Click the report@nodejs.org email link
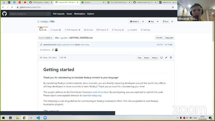 click(x=92, y=95)
